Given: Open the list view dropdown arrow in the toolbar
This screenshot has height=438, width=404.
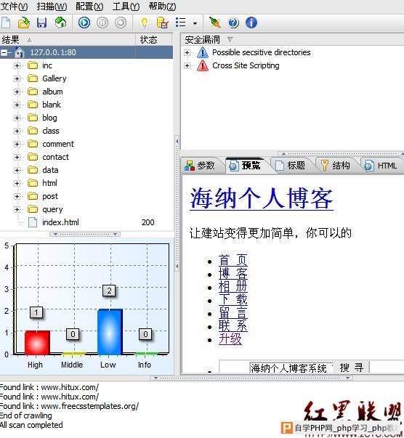Looking at the screenshot, I should [195, 23].
